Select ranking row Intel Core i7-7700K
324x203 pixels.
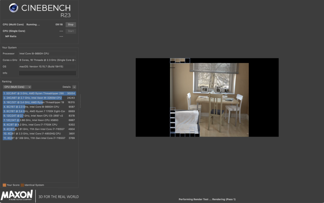(39, 125)
